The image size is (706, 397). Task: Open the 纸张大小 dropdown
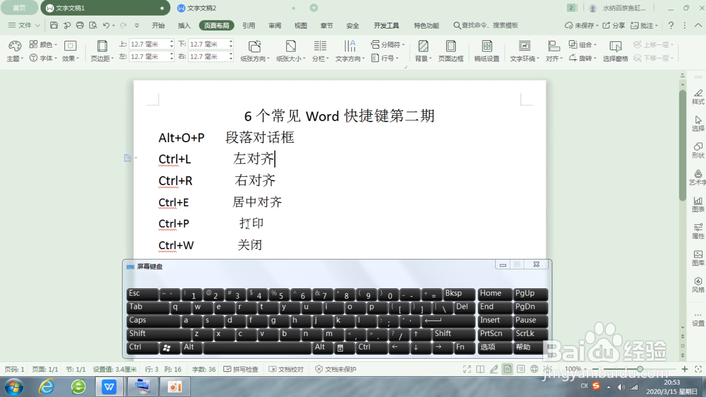pyautogui.click(x=290, y=51)
